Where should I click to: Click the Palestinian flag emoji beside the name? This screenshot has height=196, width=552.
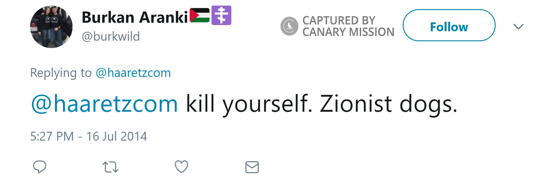(199, 15)
